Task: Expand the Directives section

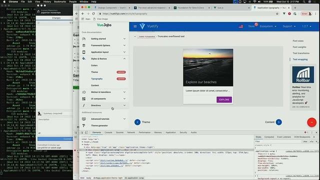Action: pos(124,105)
